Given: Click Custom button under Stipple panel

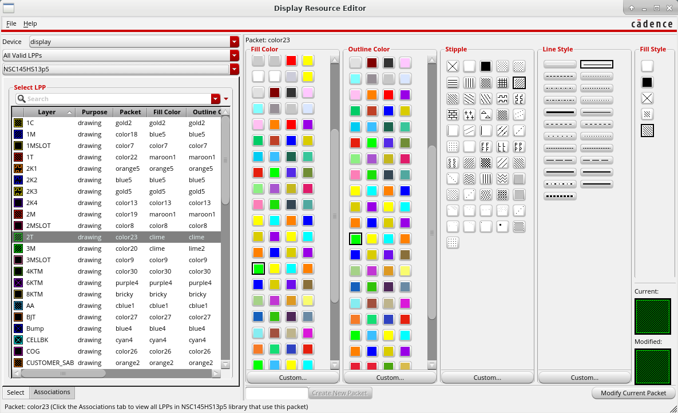Looking at the screenshot, I should click(487, 378).
